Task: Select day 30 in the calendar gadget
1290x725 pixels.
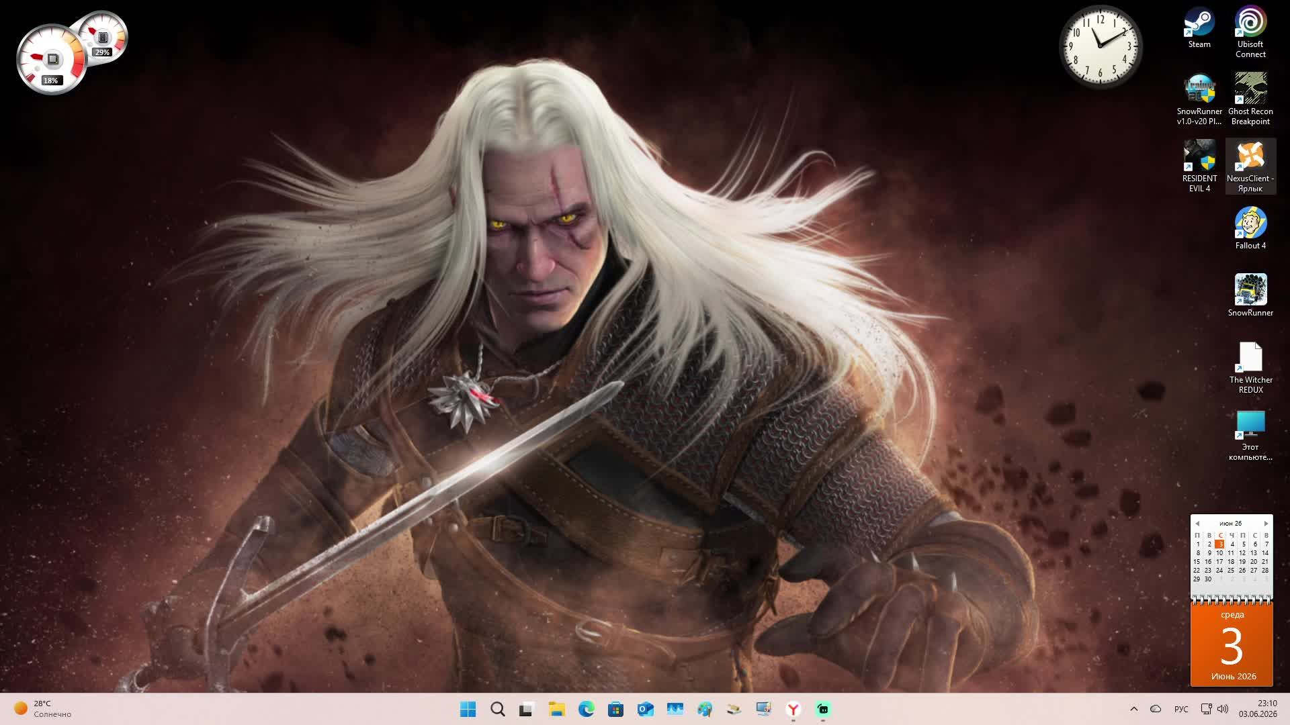Action: click(1208, 579)
